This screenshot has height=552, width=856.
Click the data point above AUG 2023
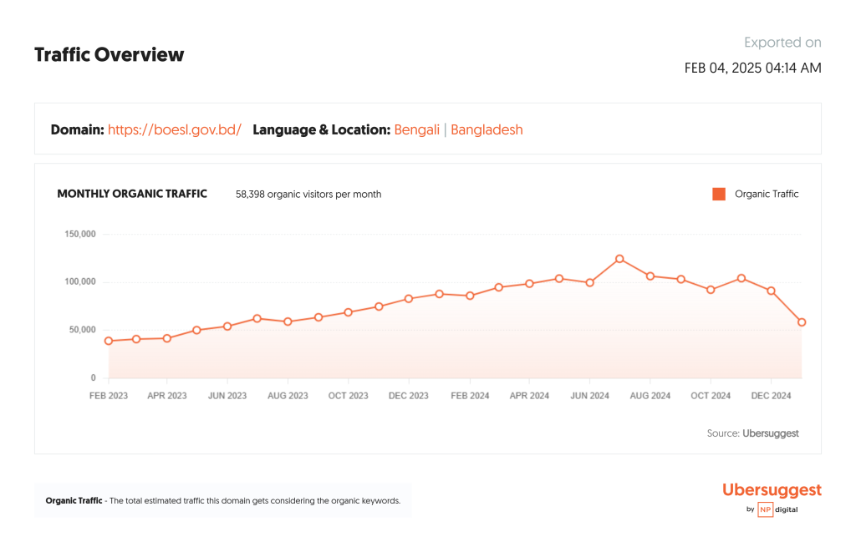pyautogui.click(x=288, y=322)
